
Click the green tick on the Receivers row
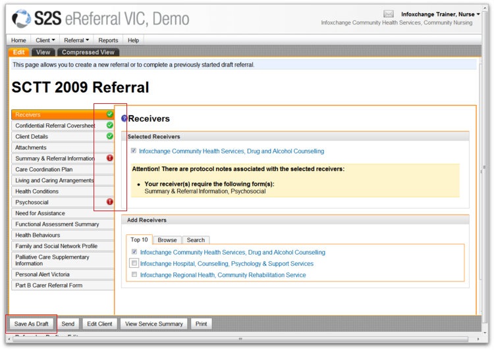pyautogui.click(x=109, y=114)
